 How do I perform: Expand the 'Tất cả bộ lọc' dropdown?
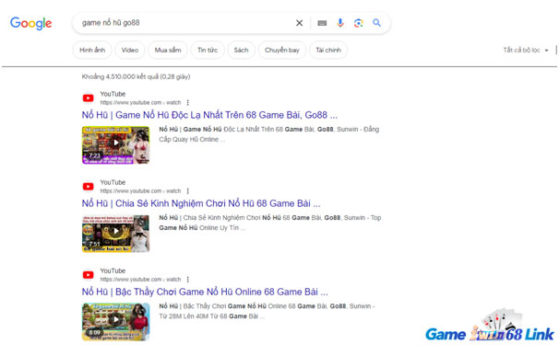pyautogui.click(x=526, y=51)
